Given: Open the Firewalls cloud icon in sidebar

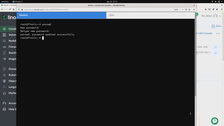Looking at the screenshot, I should tap(4, 47).
